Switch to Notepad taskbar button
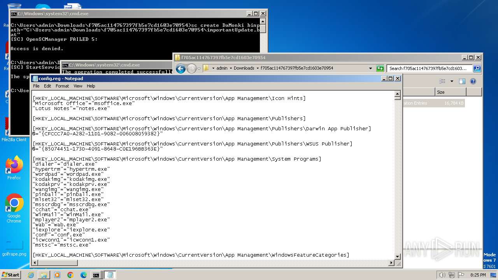Screen dimensions: 498x280 pos(110,275)
